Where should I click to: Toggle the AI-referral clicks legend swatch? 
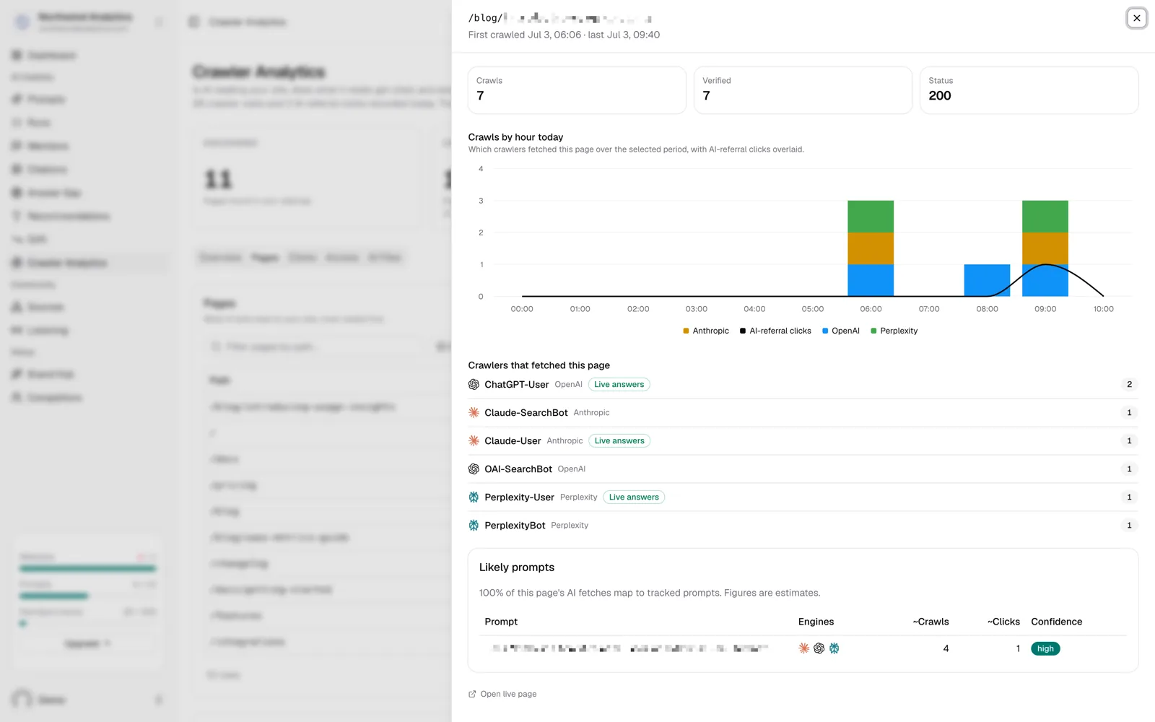pos(743,331)
